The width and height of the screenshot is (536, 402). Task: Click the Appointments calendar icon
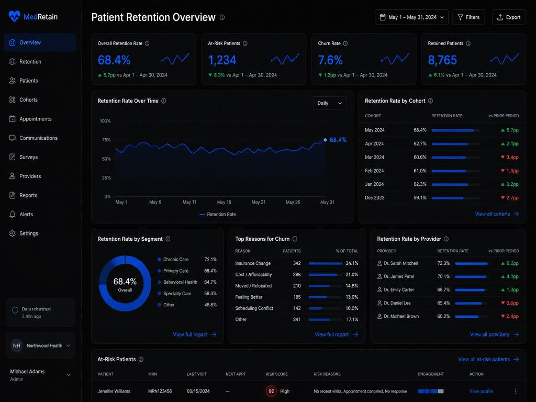click(13, 119)
